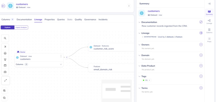
Task: Search within the lineage graph
Action: [5, 38]
